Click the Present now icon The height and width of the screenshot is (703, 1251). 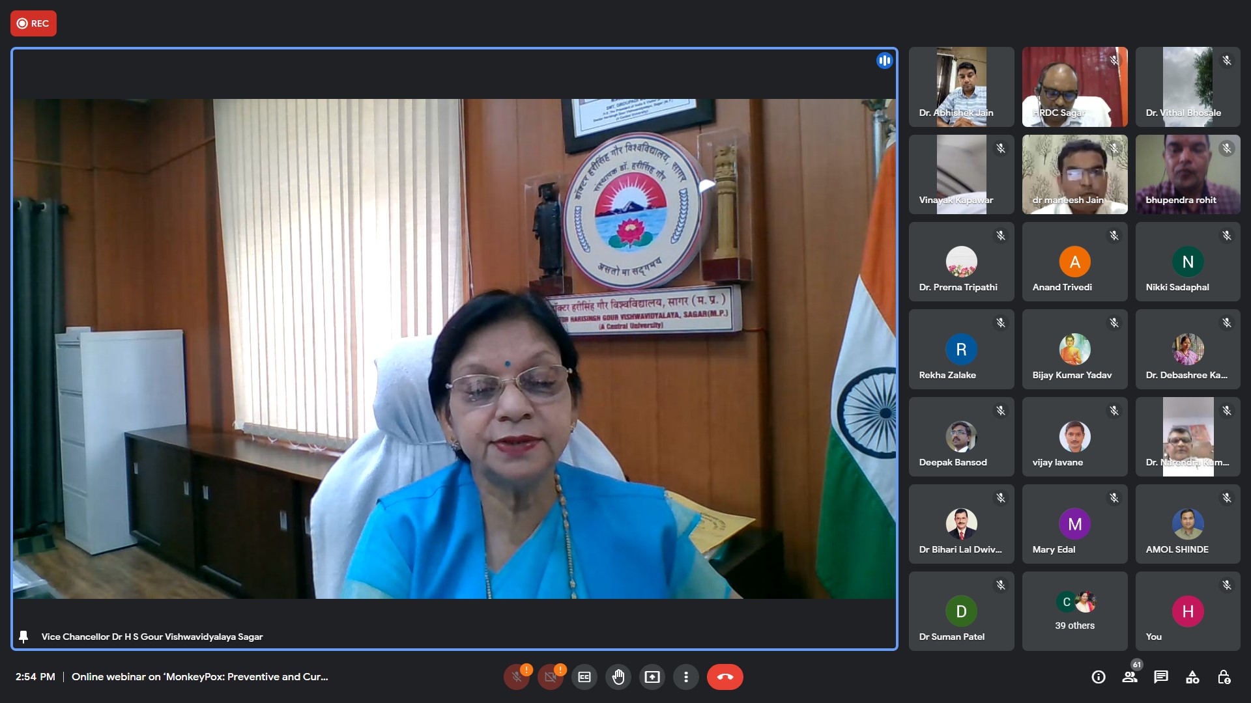tap(652, 677)
